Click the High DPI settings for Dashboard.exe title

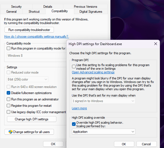pos(95,44)
